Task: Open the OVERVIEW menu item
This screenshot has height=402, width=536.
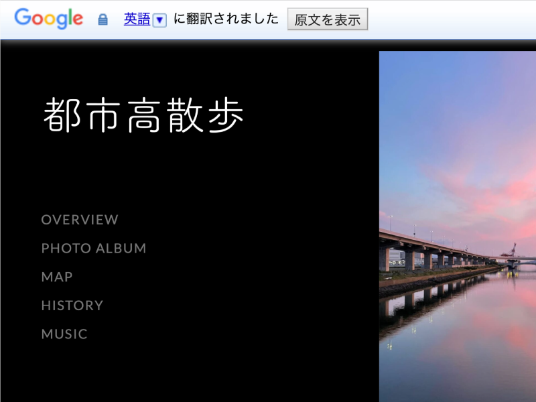Action: [80, 220]
